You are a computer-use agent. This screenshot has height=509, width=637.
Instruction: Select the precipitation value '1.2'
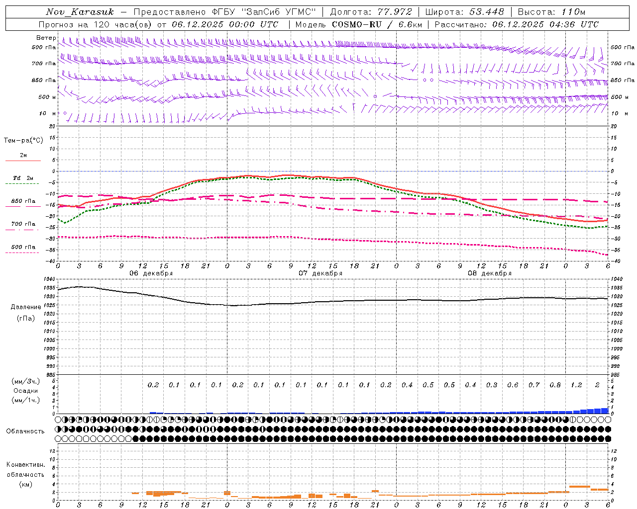coord(576,385)
